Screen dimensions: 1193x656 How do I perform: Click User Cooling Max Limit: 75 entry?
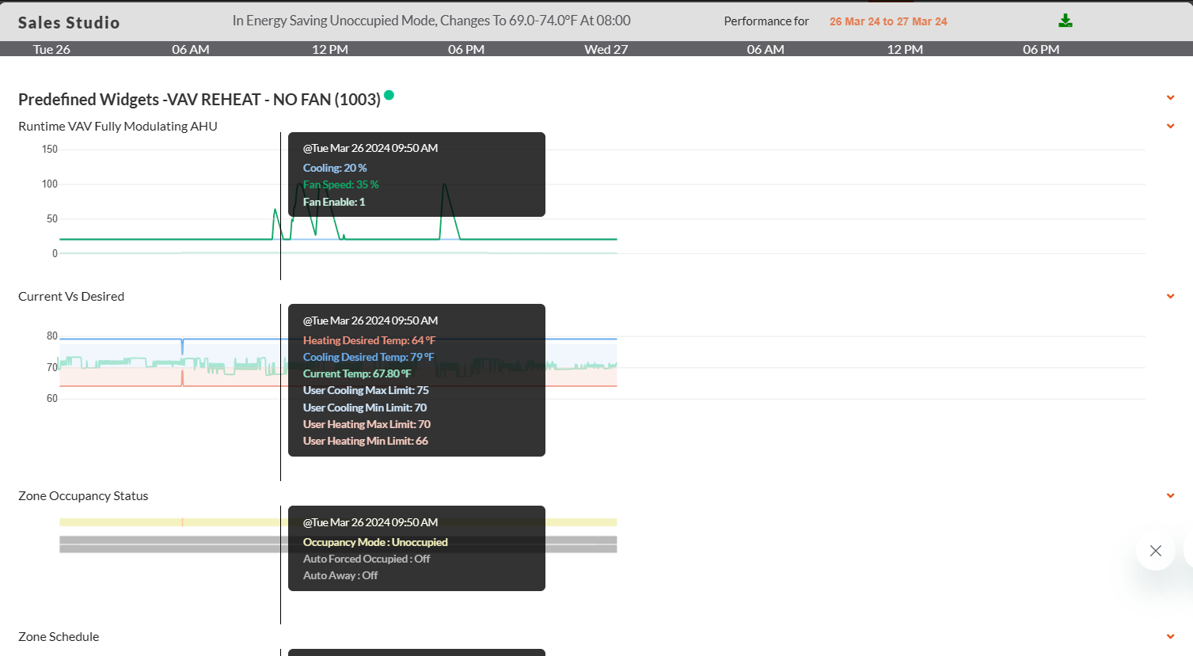(366, 390)
